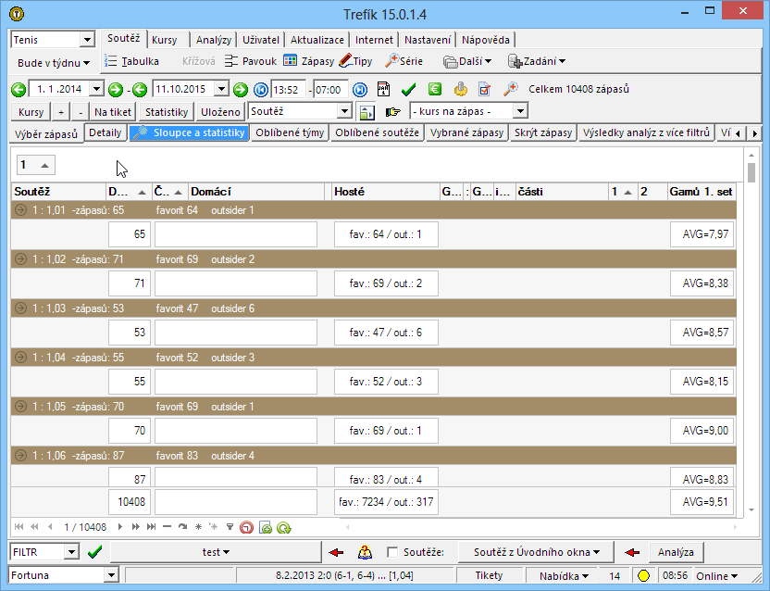The height and width of the screenshot is (591, 770).
Task: Click the green checkmark beside the FILTR box
Action: [x=94, y=552]
